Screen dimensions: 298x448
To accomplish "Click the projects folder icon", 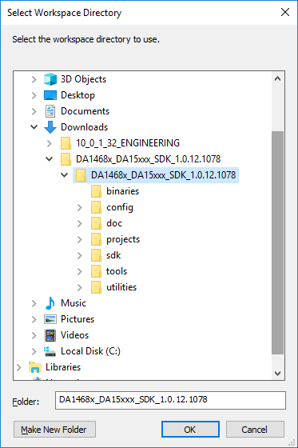I will 96,239.
